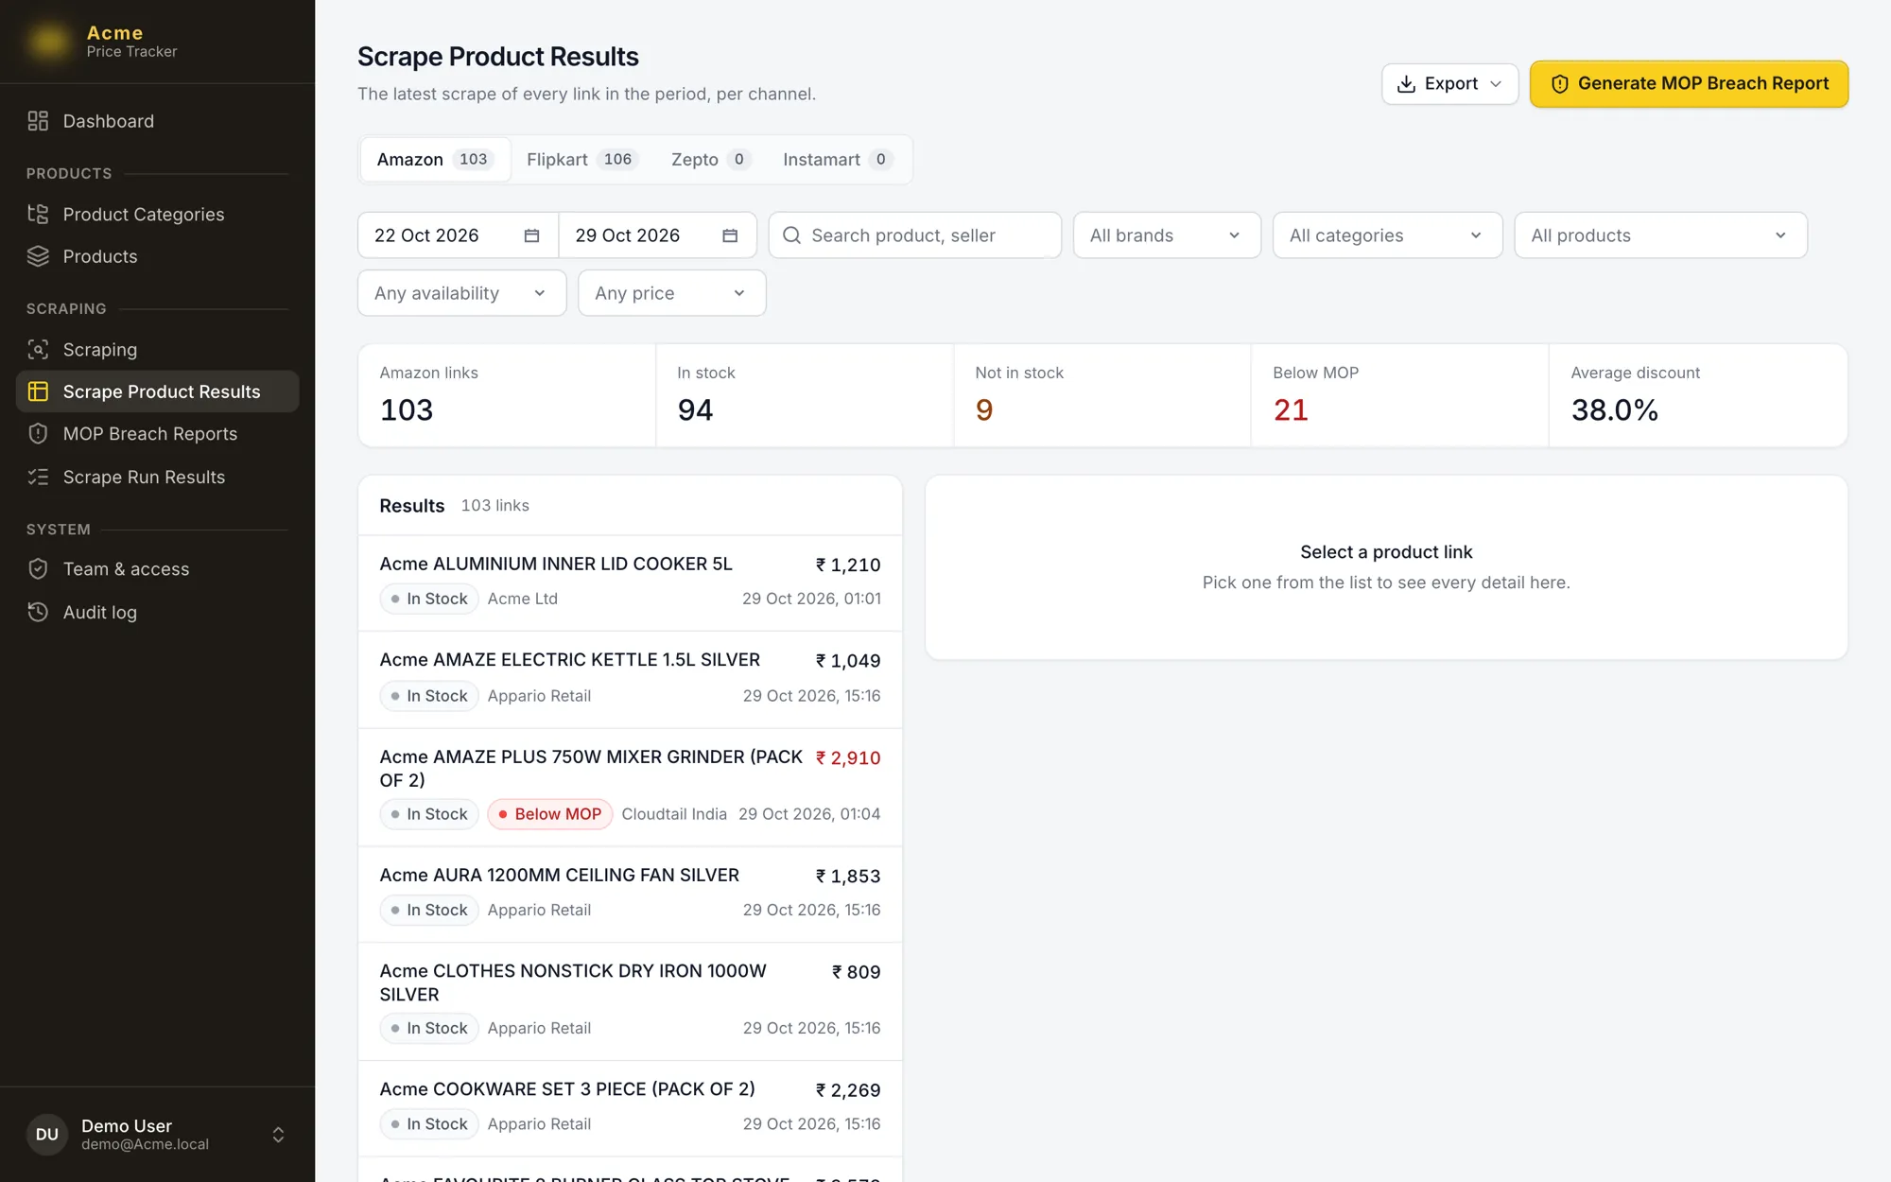Click the 22 Oct 2026 start date field

click(458, 235)
